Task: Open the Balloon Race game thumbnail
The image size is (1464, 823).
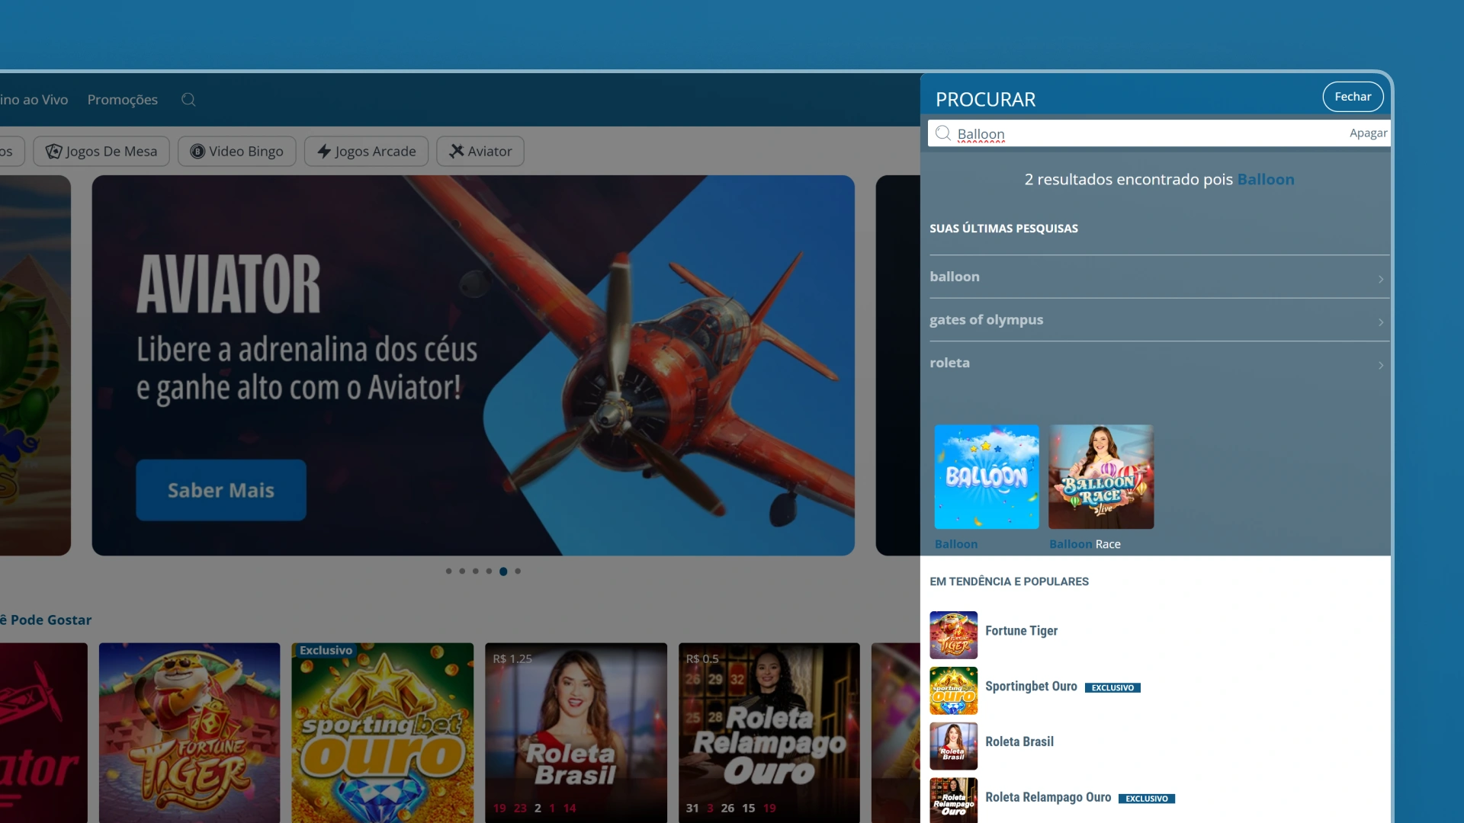Action: 1100,477
